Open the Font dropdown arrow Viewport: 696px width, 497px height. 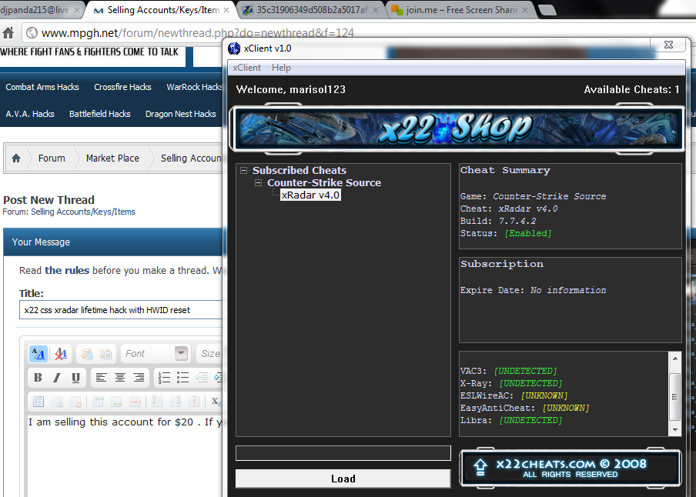pos(181,353)
